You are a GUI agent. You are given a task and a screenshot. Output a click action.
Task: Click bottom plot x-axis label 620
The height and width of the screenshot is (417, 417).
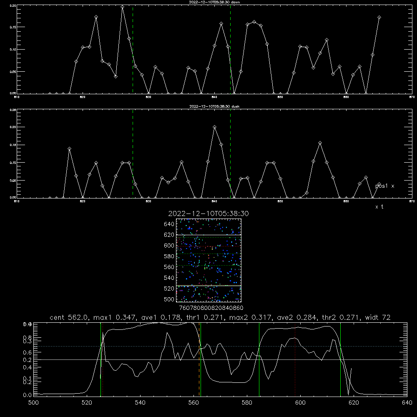coord(354,403)
